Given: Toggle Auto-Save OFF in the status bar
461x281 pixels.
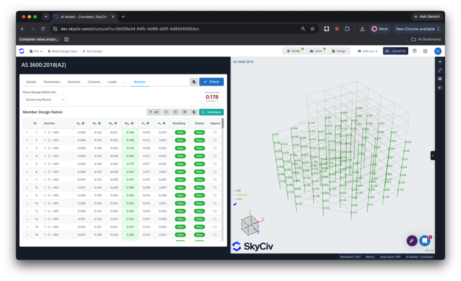Looking at the screenshot, I should [x=390, y=257].
